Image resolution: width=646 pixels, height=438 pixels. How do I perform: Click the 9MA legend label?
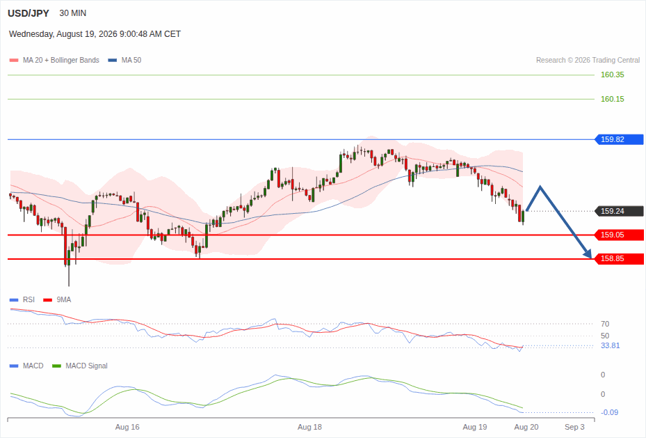(63, 300)
